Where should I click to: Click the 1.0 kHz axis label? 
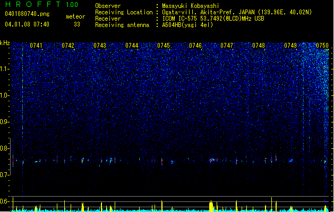[4, 95]
